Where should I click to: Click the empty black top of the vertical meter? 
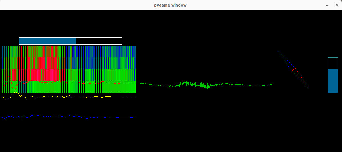(x=333, y=63)
